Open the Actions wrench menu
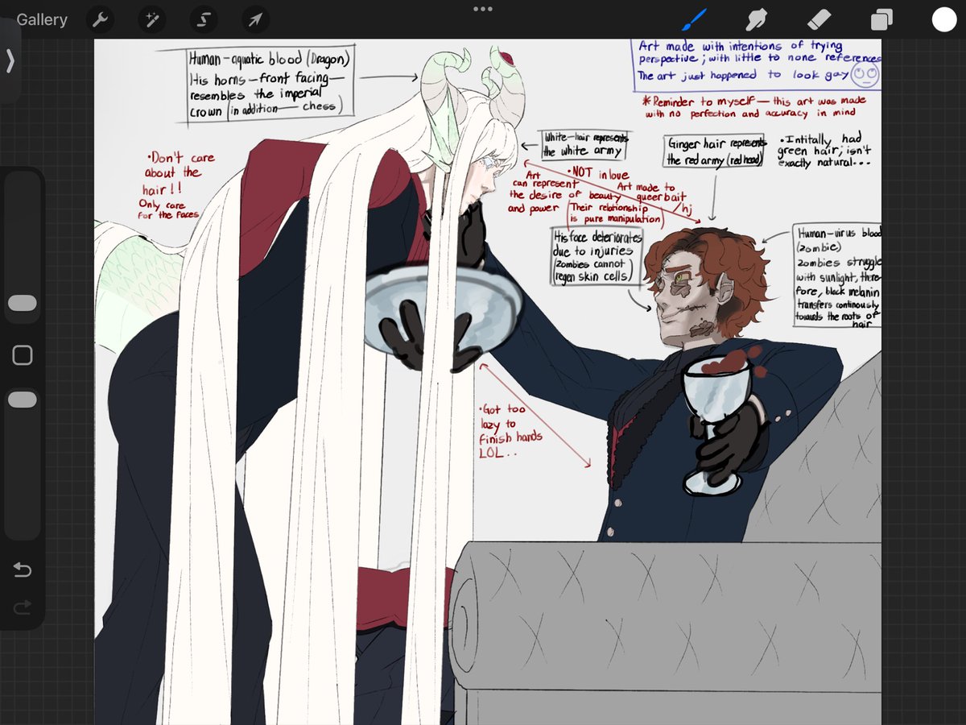Image resolution: width=966 pixels, height=725 pixels. pyautogui.click(x=99, y=19)
